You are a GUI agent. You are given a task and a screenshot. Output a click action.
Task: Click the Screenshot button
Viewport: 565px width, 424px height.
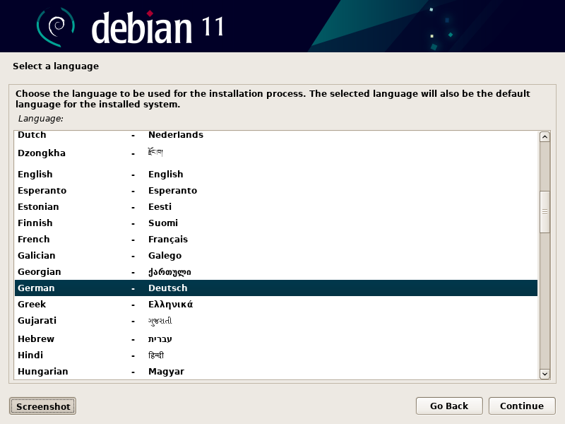[42, 406]
